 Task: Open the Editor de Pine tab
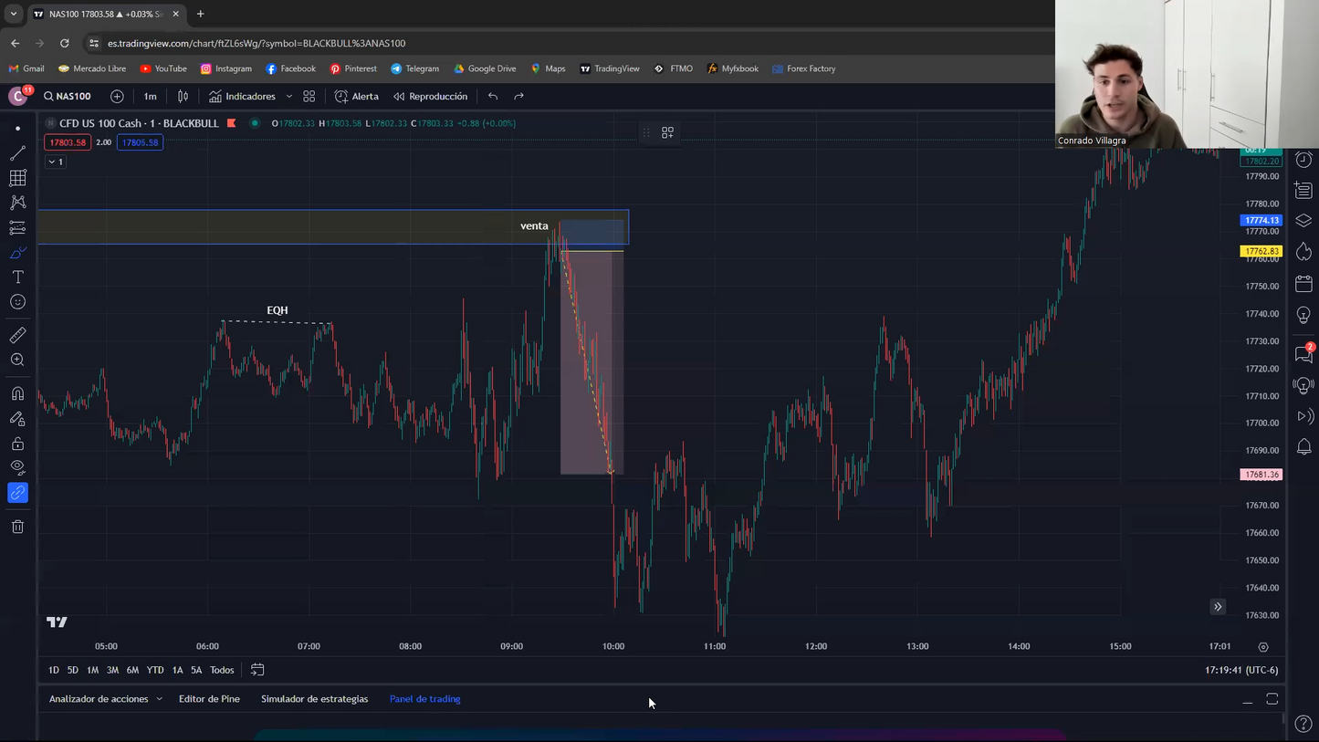pos(209,699)
